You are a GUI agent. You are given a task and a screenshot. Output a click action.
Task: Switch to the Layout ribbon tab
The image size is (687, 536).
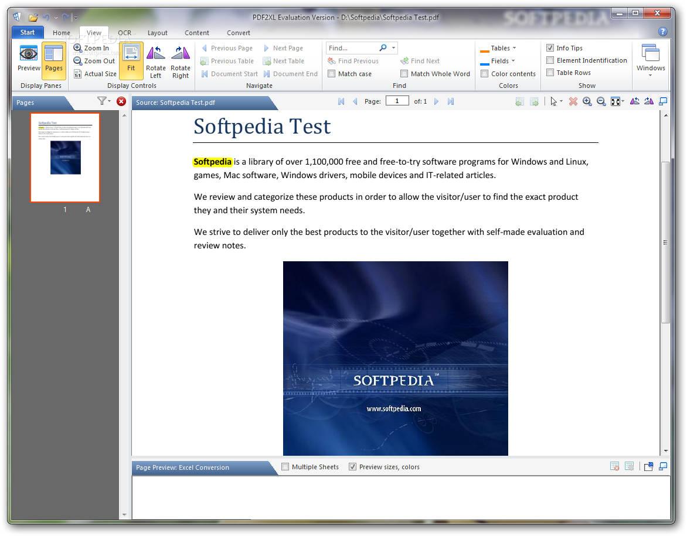(157, 33)
